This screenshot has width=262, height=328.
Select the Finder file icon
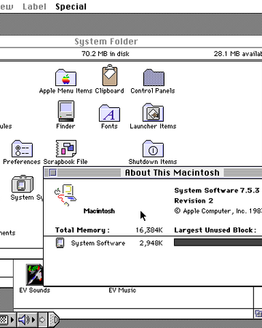66,111
